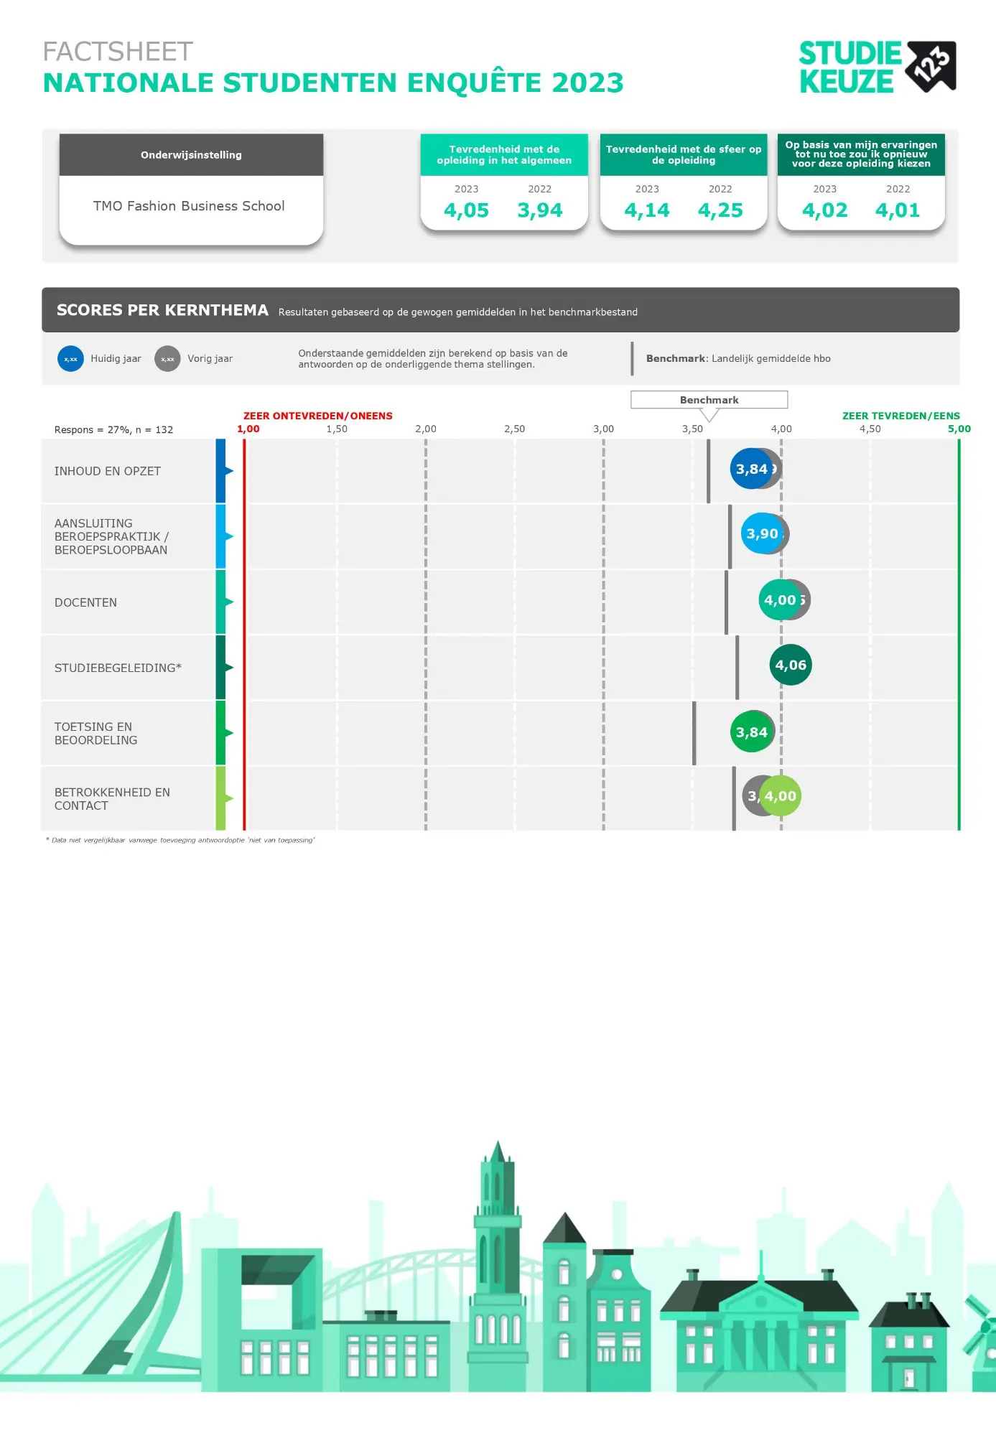Select the 3,90 score bubble for Aansluiting
The height and width of the screenshot is (1438, 996).
click(760, 533)
